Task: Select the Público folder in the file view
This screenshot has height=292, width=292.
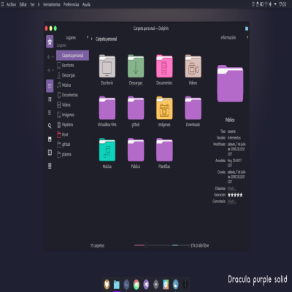Action: click(x=136, y=150)
